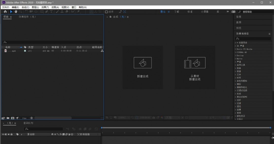The image size is (274, 144).
Task: Enable the 对齐 snapping checkbox
Action: (107, 12)
